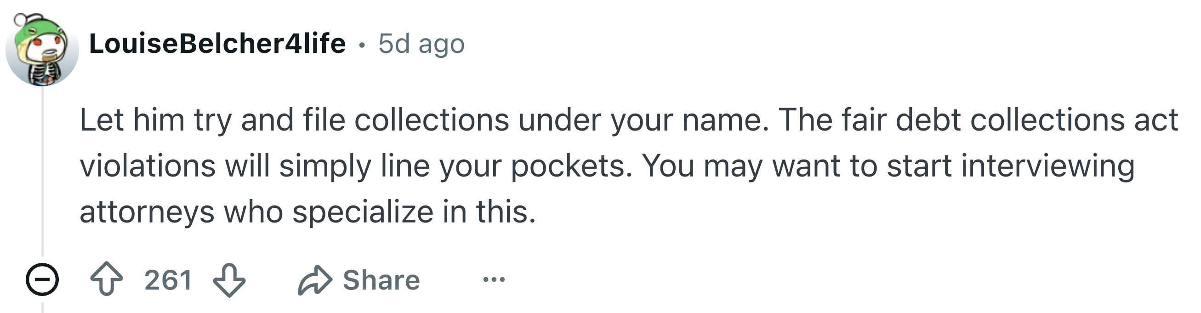The width and height of the screenshot is (1201, 313).
Task: Click the 261 vote count
Action: [168, 280]
